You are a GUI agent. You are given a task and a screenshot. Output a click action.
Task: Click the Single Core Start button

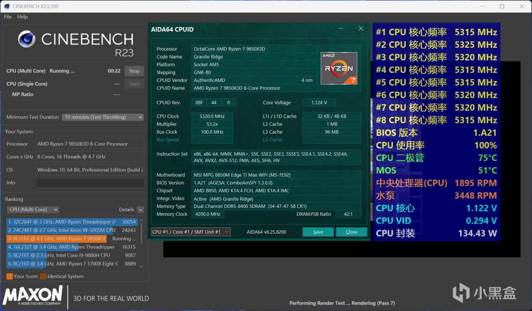(x=134, y=84)
